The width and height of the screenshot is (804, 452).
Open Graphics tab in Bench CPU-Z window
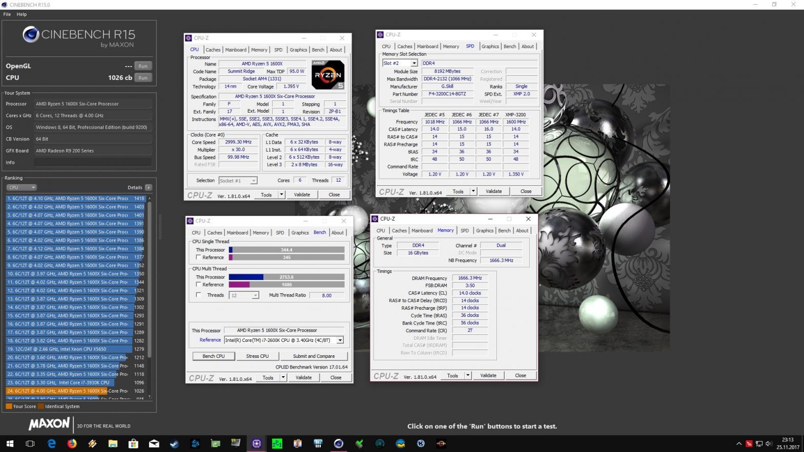coord(300,232)
